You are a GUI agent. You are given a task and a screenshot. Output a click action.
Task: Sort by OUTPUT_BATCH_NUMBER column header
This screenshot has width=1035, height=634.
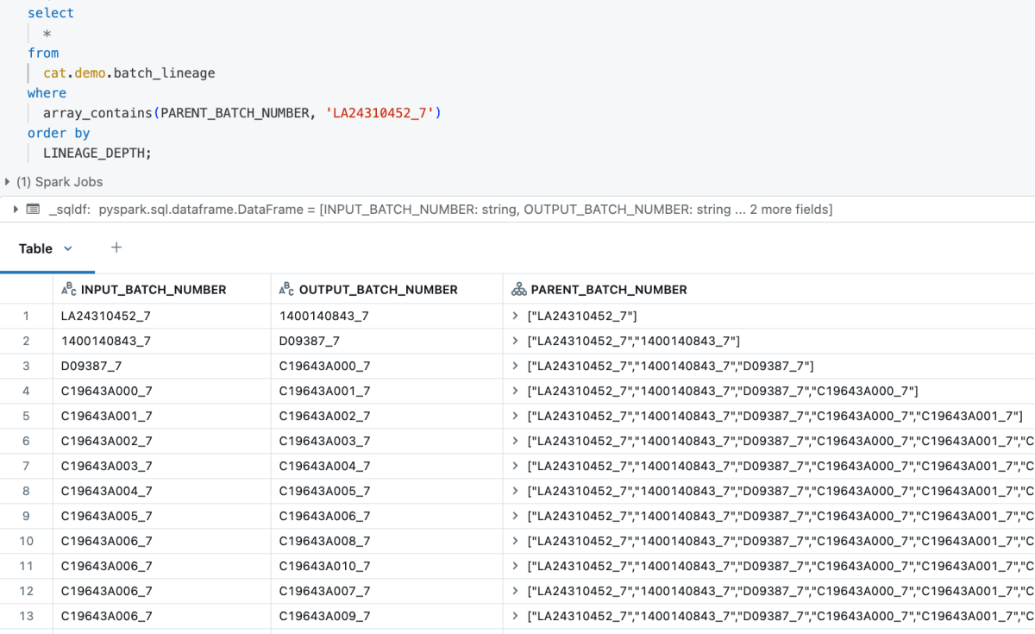[x=378, y=290]
